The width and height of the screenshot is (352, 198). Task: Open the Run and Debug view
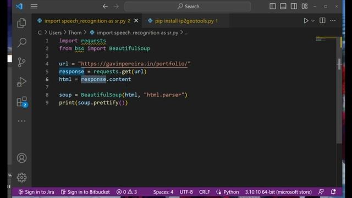[21, 82]
